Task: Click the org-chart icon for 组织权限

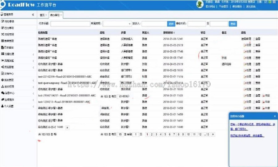Action: [2, 86]
